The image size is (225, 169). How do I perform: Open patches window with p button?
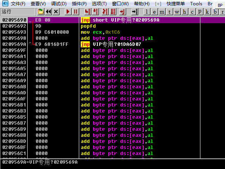click(200, 12)
